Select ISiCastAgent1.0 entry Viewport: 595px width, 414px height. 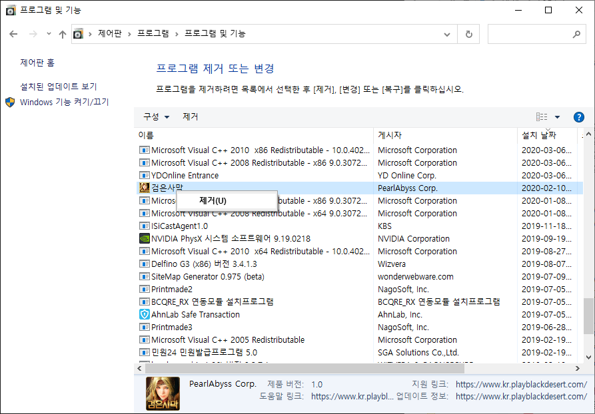tap(360, 226)
